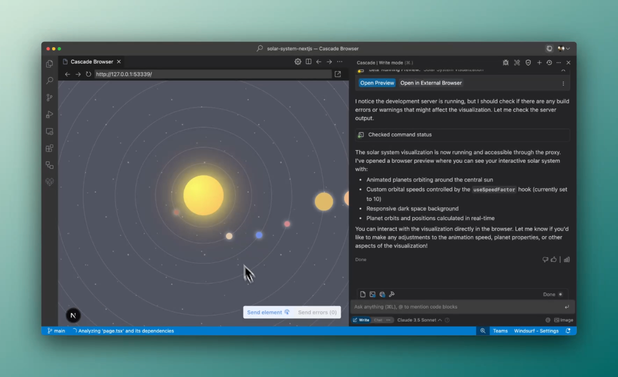The image size is (618, 377).
Task: Click Analyzing 'page.tsx' status entry
Action: click(x=123, y=331)
